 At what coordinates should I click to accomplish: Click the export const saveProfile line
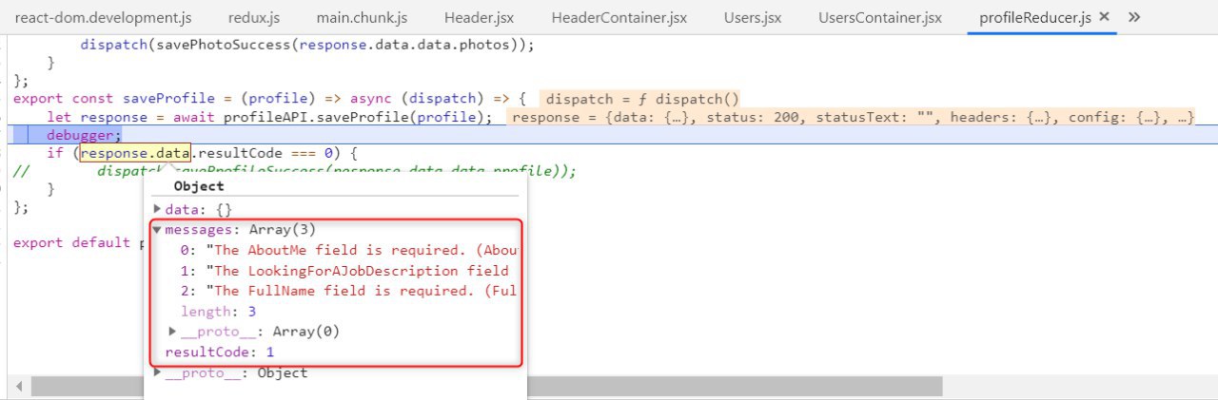coord(269,99)
